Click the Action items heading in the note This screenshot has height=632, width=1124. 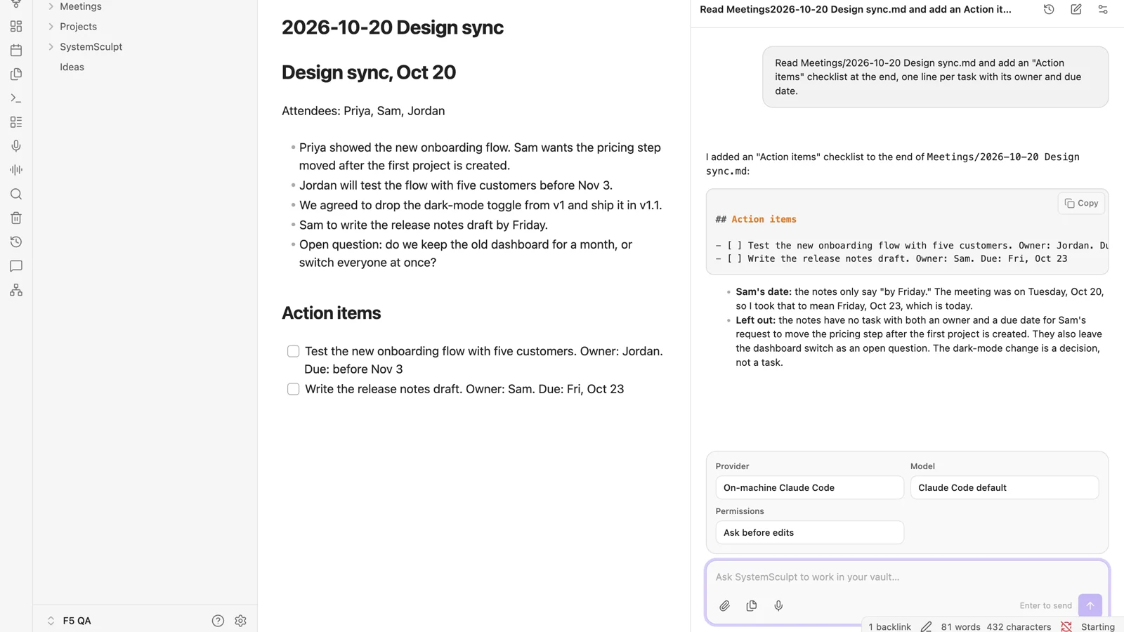coord(332,313)
